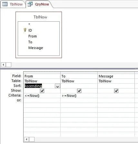Screen dimensions: 138x144
Task: Click Table cell TblNow under To column
Action: tap(79, 81)
